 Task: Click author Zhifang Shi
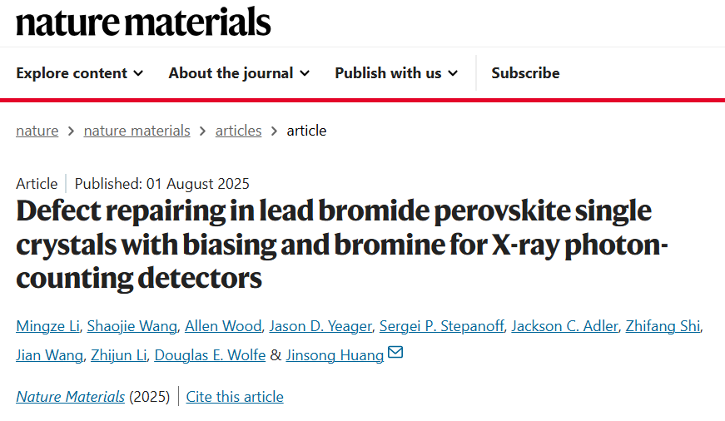tap(663, 326)
